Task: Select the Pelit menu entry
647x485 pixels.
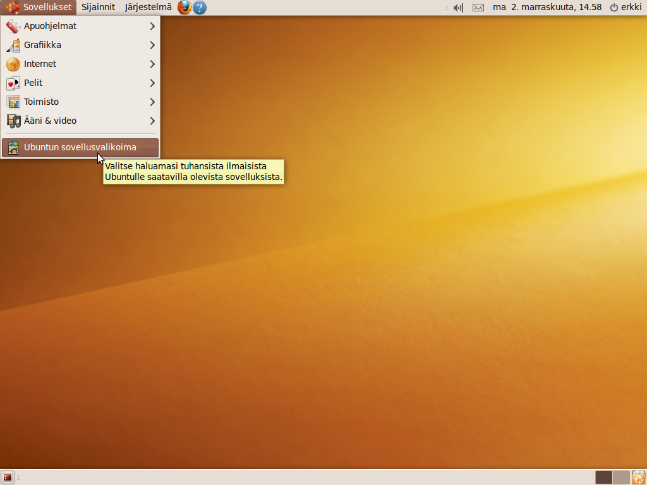Action: [33, 83]
